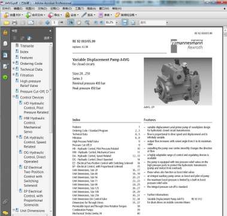Select Pressure Cut-Off bookmark

[34, 91]
